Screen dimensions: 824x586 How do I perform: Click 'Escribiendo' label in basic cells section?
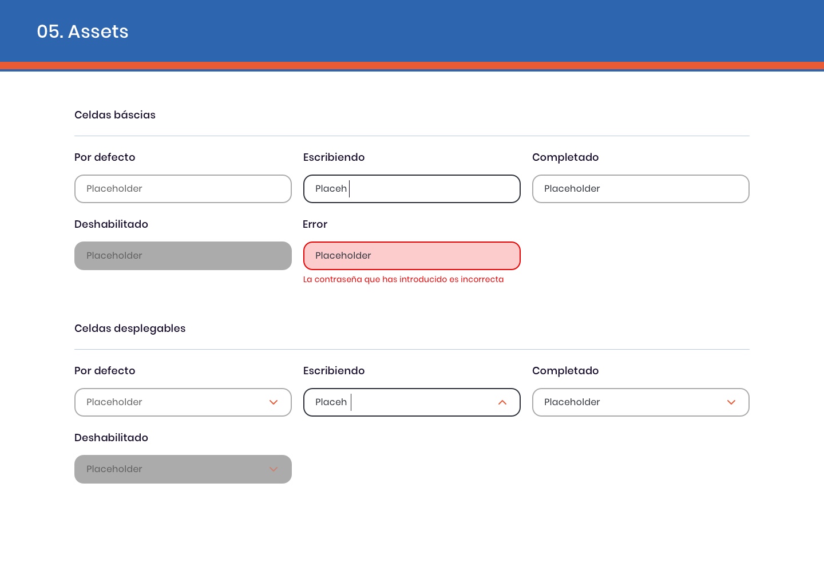click(334, 157)
